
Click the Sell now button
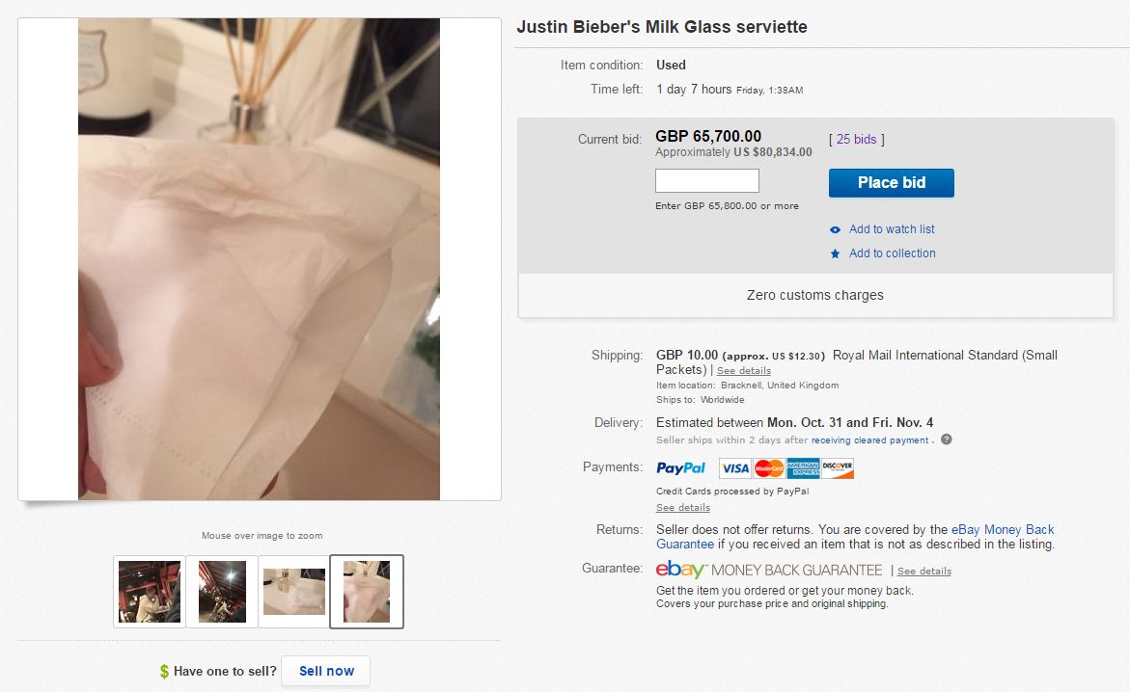click(326, 671)
